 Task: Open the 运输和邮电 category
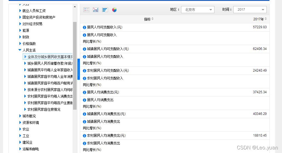coord(31,149)
